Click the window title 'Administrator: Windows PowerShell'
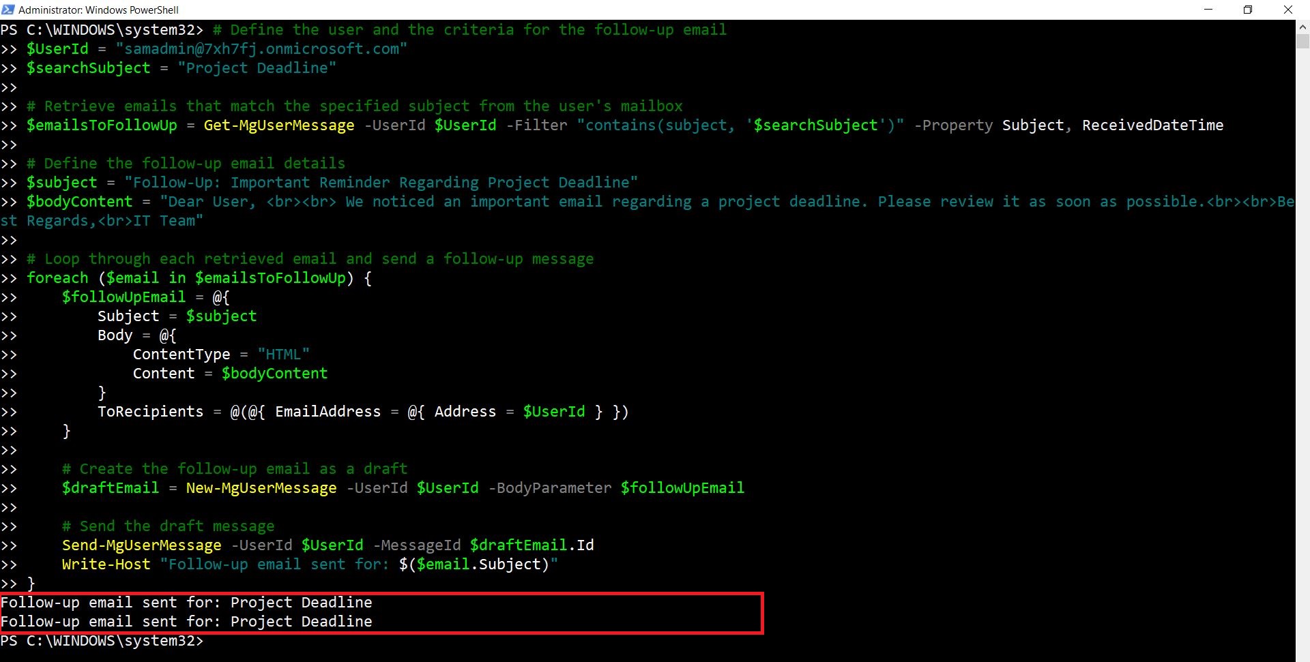The height and width of the screenshot is (662, 1310). point(98,10)
